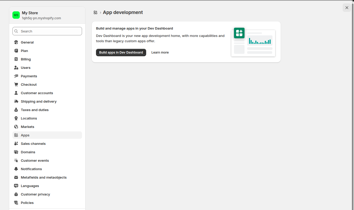Close the settings panel
354x210 pixels.
coord(347,8)
